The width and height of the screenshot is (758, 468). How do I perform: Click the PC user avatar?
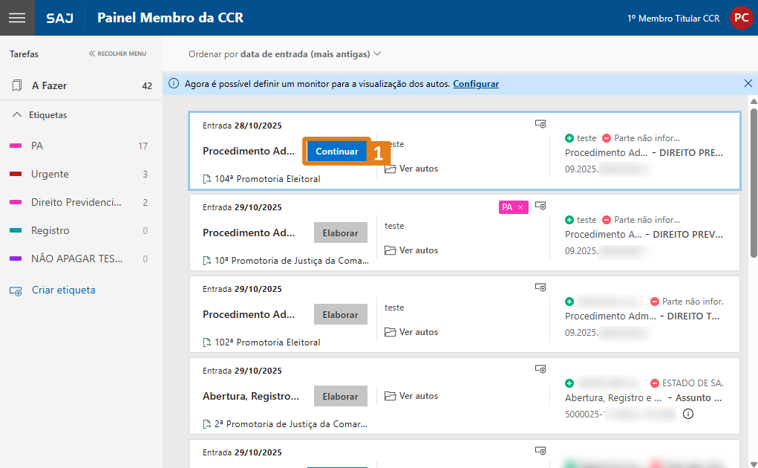740,18
